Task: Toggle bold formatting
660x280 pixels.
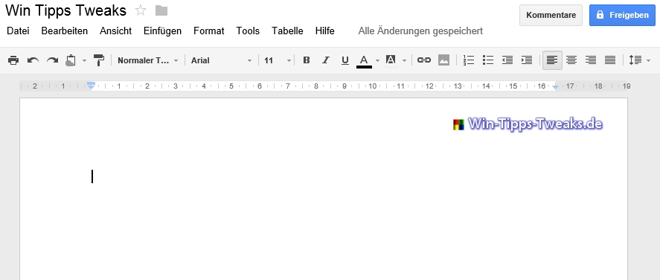Action: 307,60
